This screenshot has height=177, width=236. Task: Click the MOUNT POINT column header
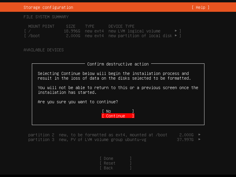click(x=41, y=26)
